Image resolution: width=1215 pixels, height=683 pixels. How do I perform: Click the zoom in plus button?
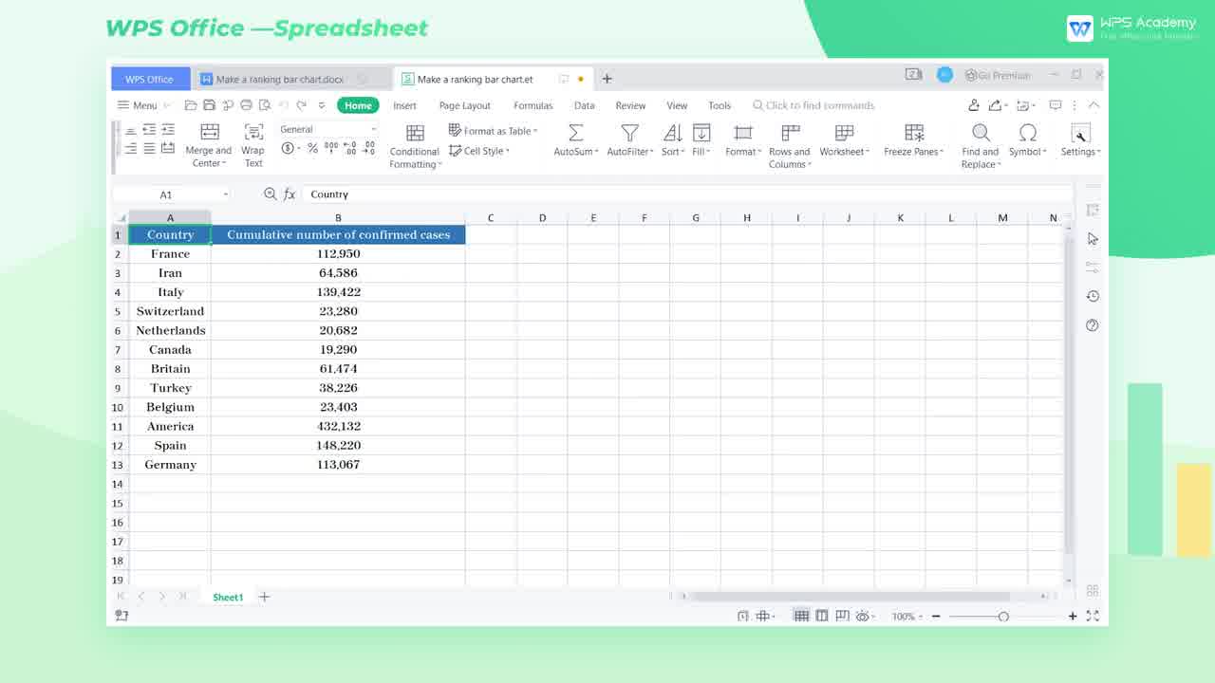pyautogui.click(x=1073, y=617)
